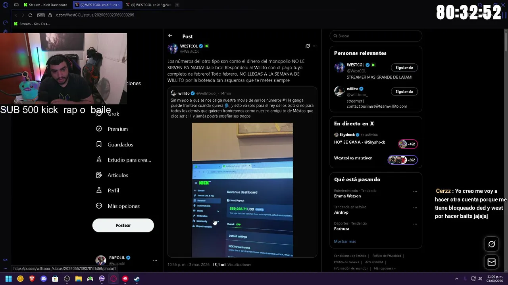The height and width of the screenshot is (285, 508).
Task: Open the Stream - Kick Das... bookmark
Action: click(x=32, y=24)
